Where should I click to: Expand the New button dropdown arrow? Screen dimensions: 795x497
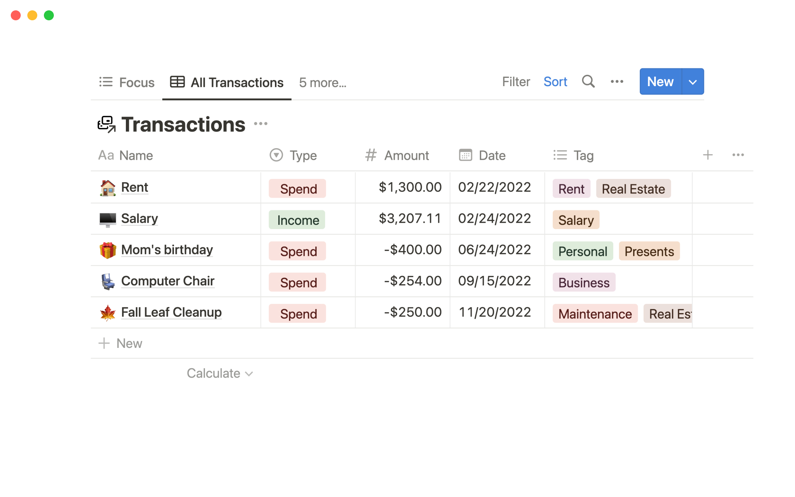click(693, 82)
